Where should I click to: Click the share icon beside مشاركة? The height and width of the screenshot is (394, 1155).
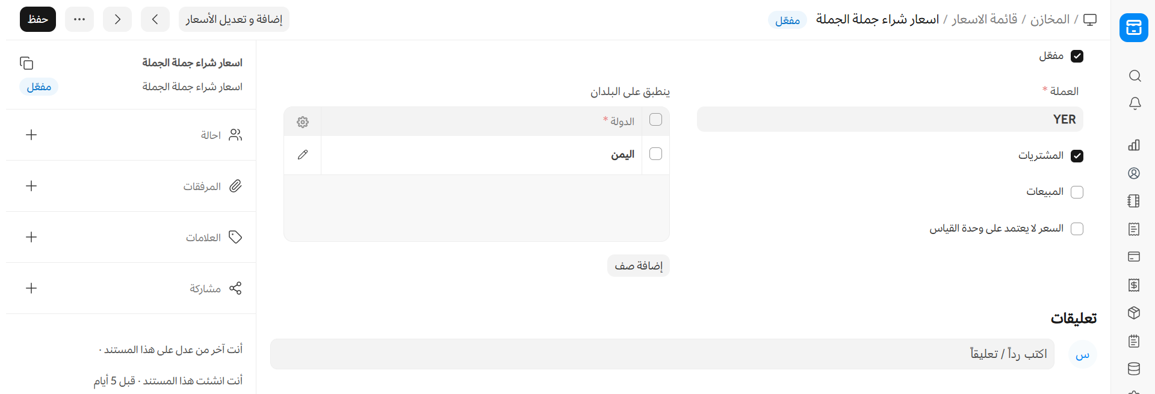[x=235, y=288]
